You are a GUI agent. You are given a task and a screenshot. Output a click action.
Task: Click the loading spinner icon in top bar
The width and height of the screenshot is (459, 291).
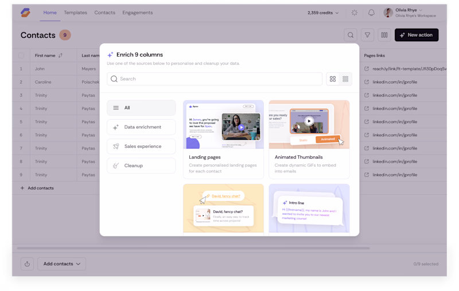click(355, 13)
